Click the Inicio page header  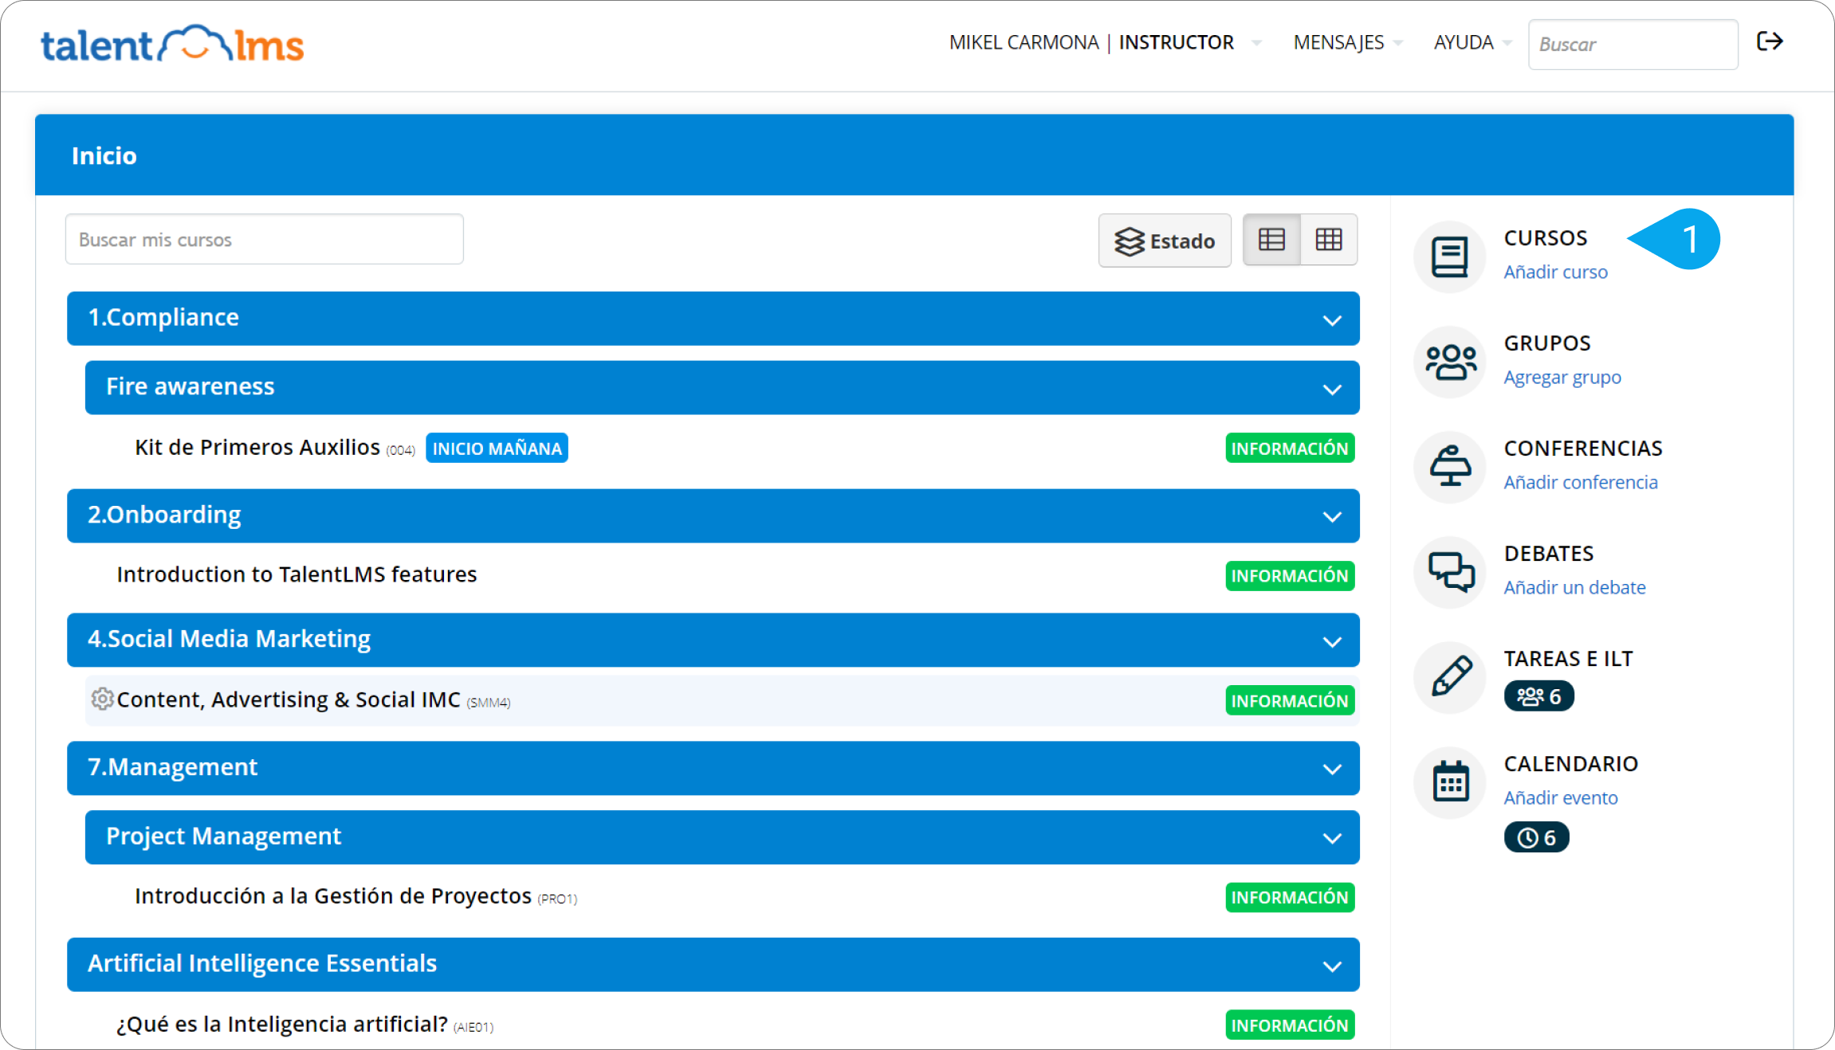tap(104, 155)
